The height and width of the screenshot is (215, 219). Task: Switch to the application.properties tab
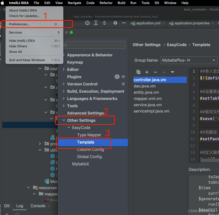click(x=191, y=23)
